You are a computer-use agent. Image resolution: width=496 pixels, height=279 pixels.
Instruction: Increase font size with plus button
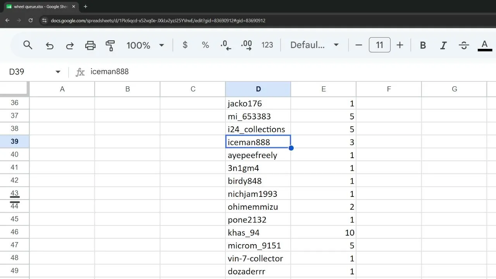pyautogui.click(x=400, y=45)
